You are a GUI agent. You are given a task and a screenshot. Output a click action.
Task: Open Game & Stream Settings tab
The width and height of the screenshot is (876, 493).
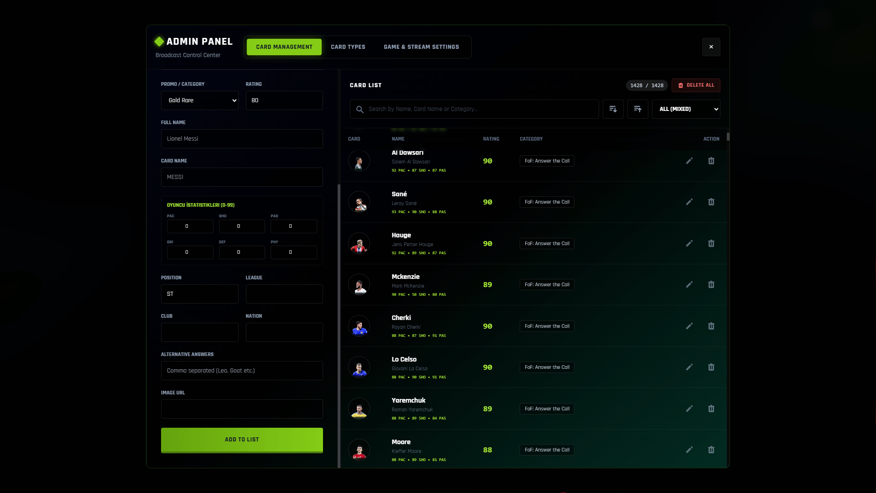(x=421, y=47)
